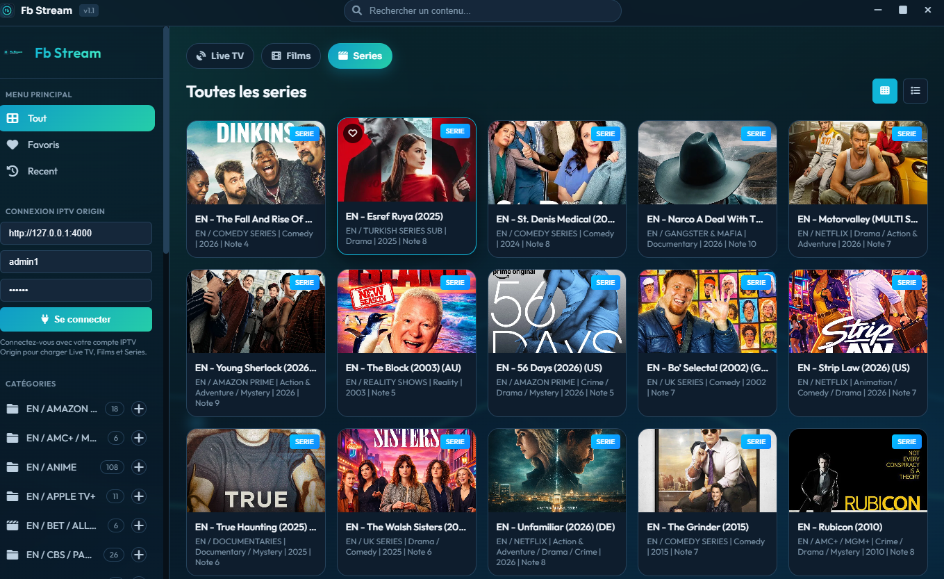Expand the EN / APPLE TV+ category
This screenshot has width=944, height=579.
coord(138,496)
